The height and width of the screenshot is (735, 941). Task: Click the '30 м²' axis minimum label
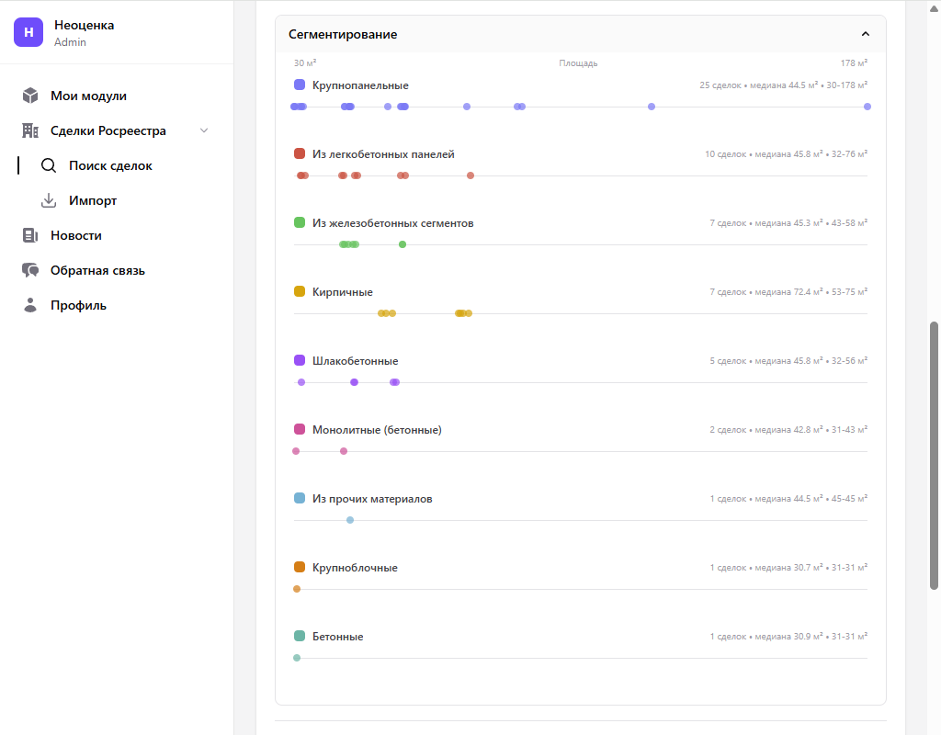tap(305, 63)
